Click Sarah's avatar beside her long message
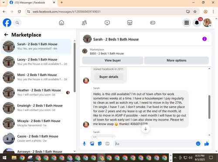Screen dimensions: 218x162 point(86,125)
